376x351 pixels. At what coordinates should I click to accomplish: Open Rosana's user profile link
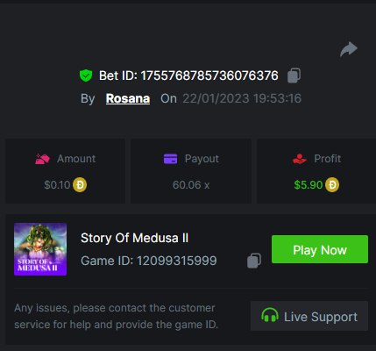tap(128, 98)
